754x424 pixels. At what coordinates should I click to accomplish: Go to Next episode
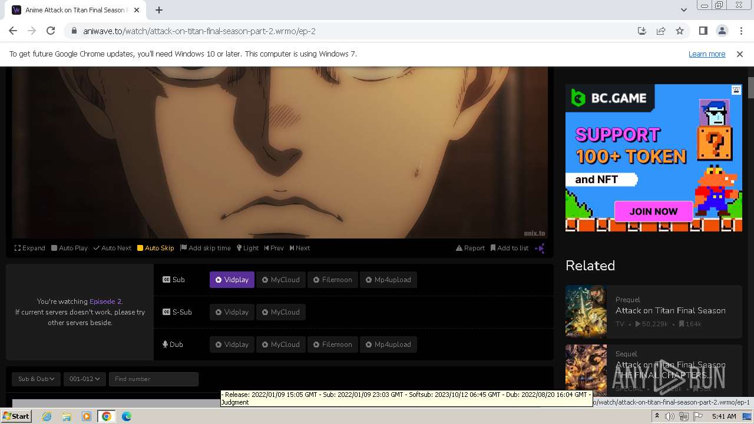pos(300,248)
